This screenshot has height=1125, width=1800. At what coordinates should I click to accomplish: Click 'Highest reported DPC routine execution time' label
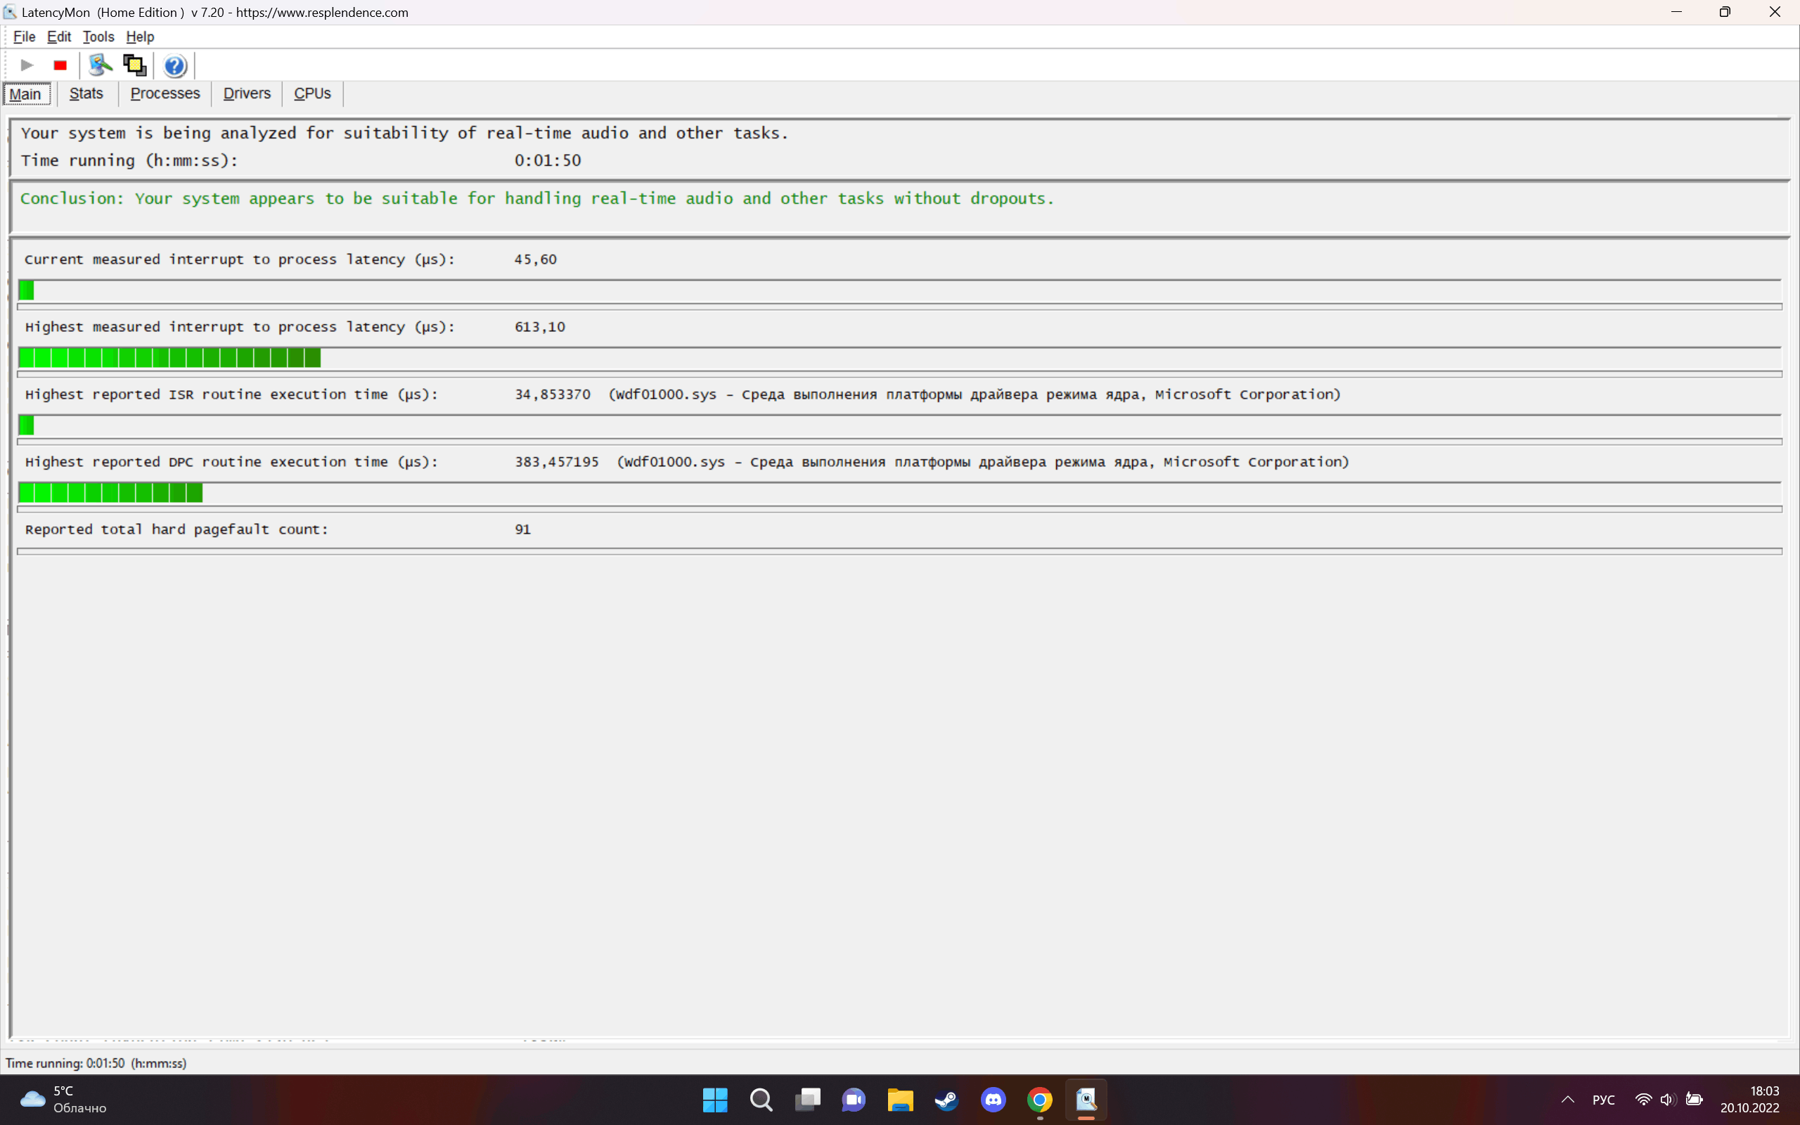point(231,462)
